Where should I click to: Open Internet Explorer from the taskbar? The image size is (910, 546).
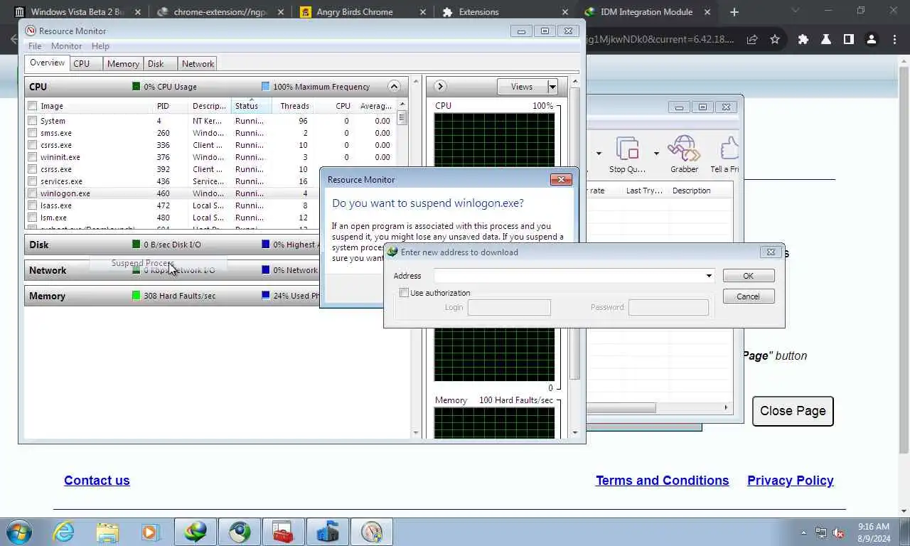click(x=63, y=532)
